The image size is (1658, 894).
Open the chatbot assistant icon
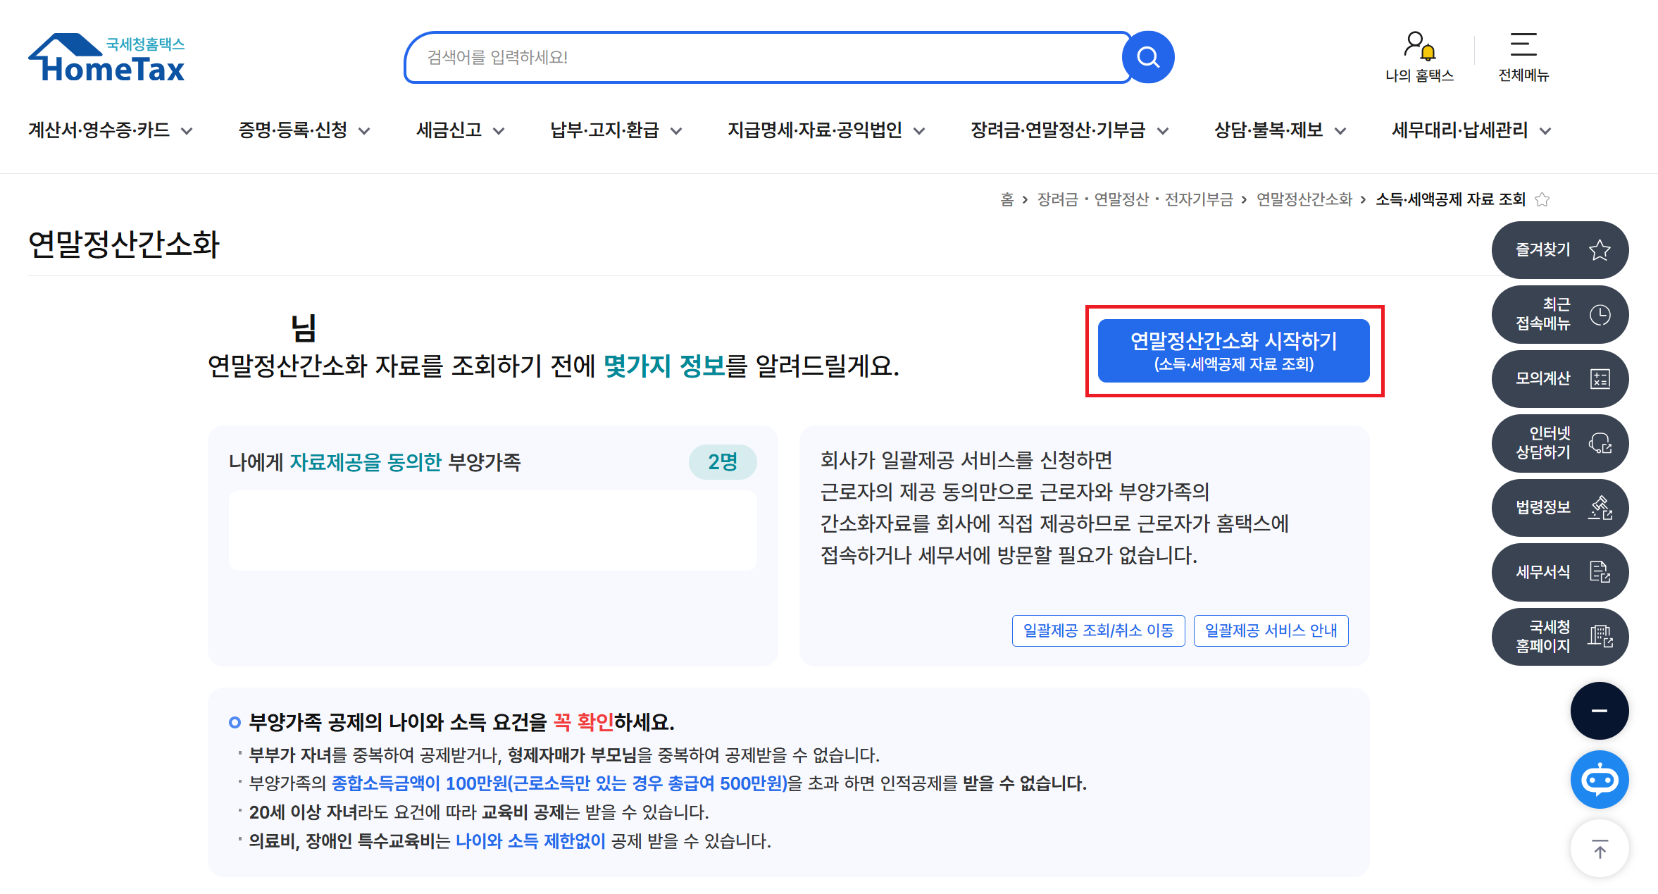[x=1600, y=779]
